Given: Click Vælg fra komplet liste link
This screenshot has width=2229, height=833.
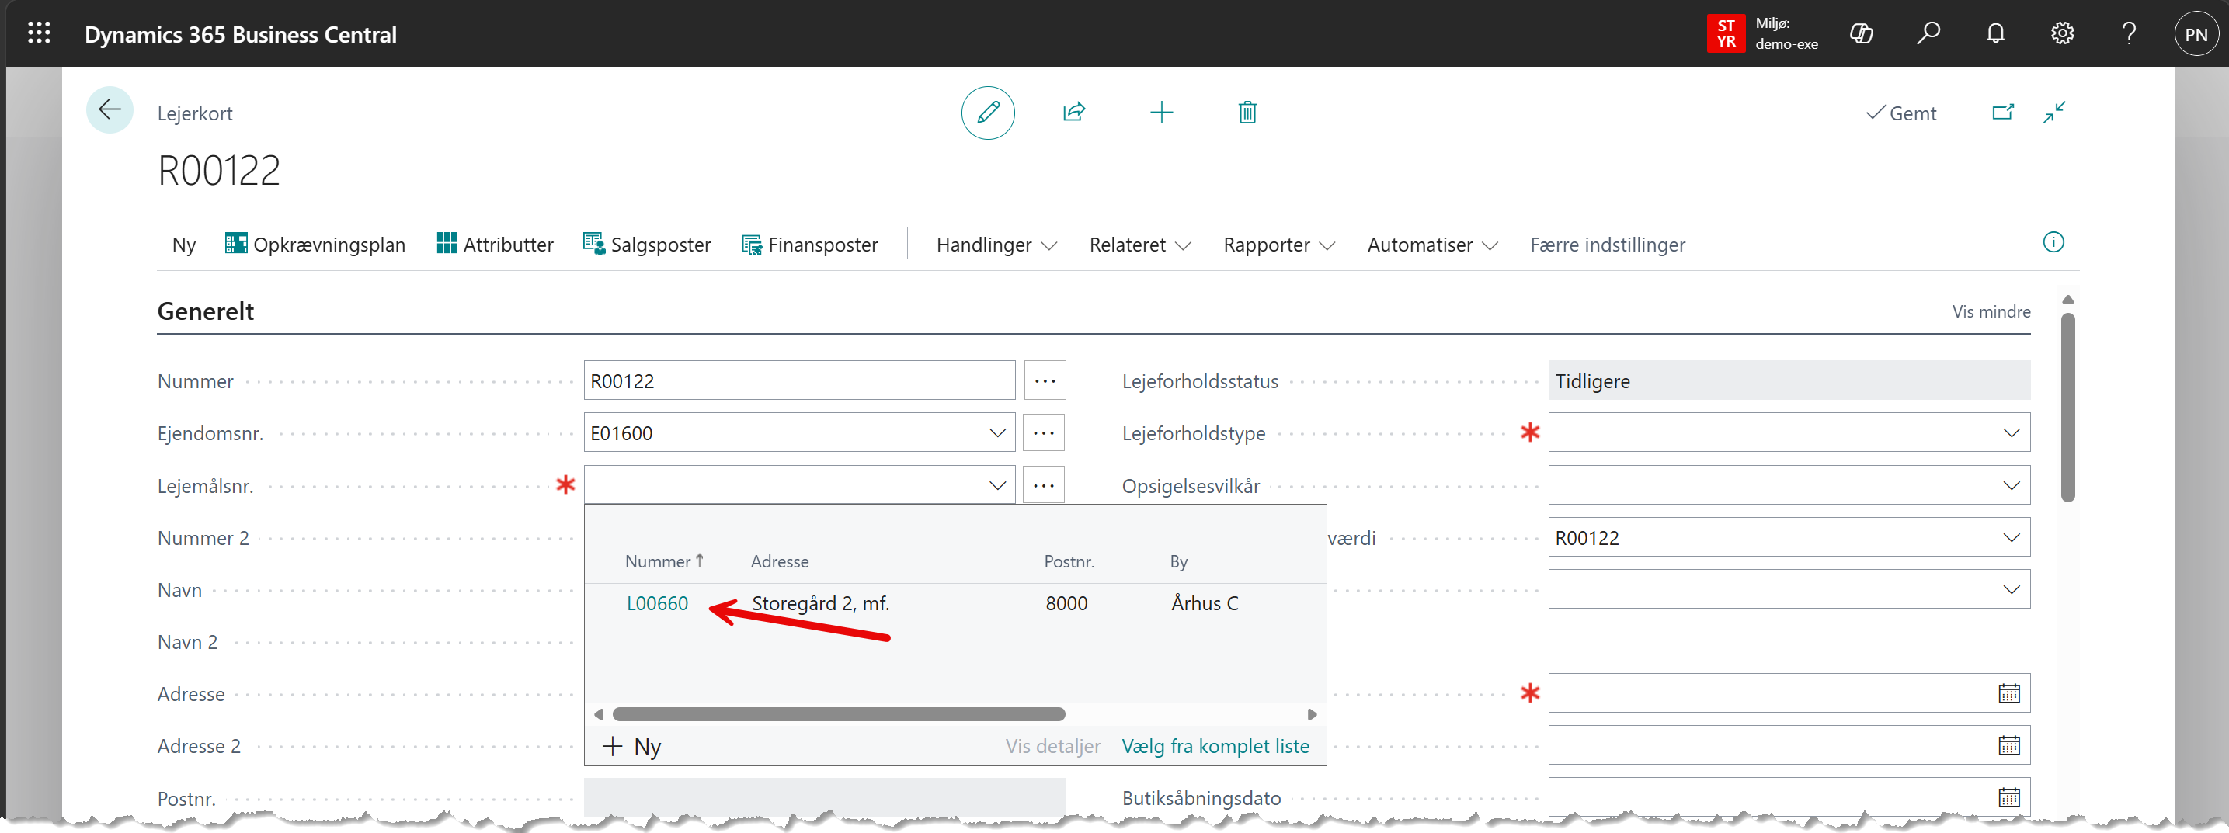Looking at the screenshot, I should 1215,745.
